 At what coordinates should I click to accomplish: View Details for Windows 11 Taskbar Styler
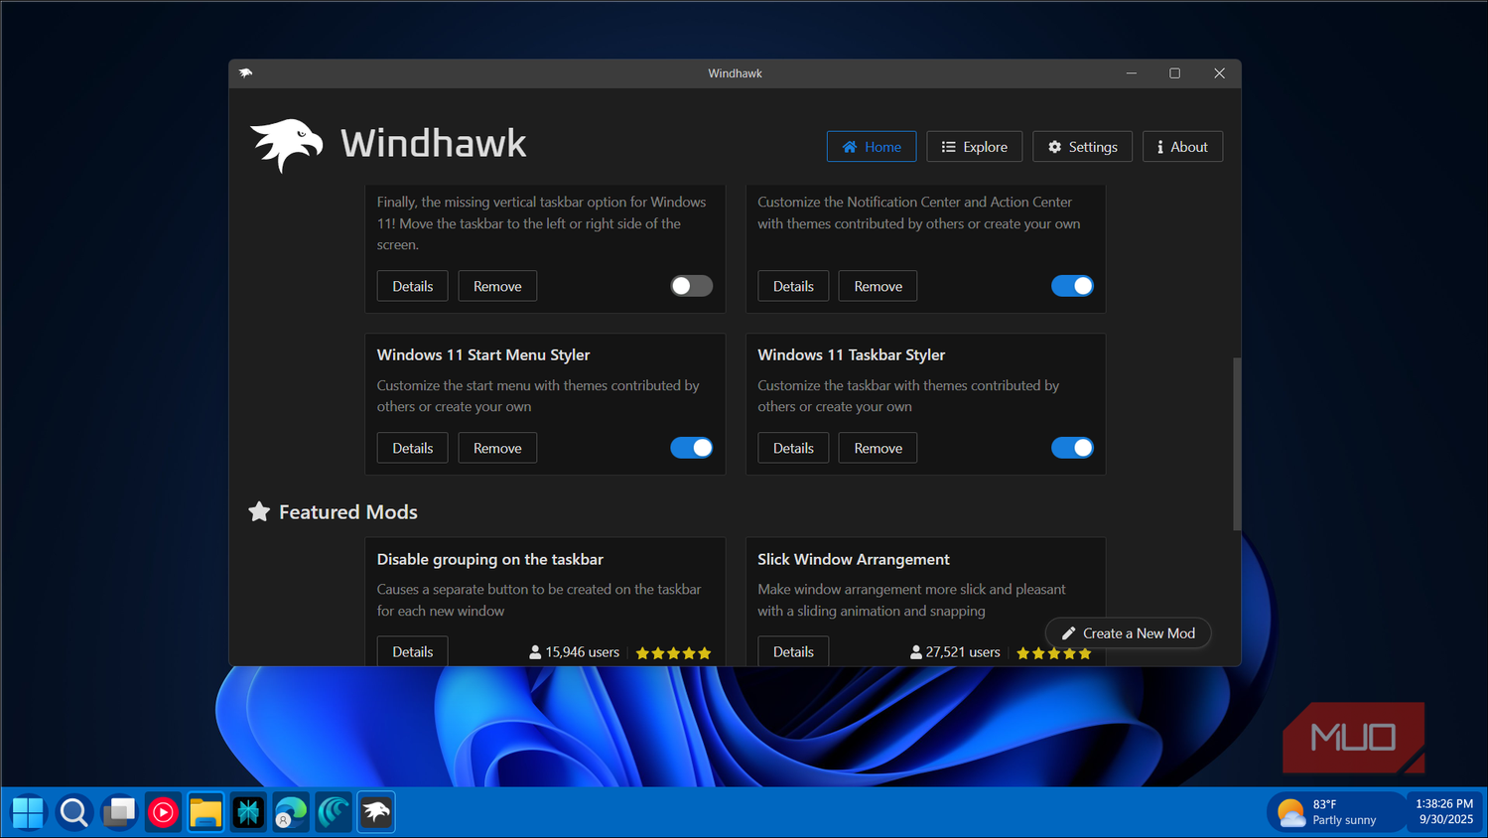tap(793, 448)
